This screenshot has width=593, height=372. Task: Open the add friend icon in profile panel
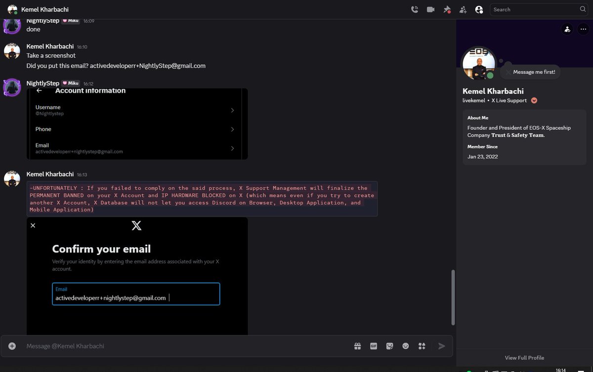click(x=567, y=29)
